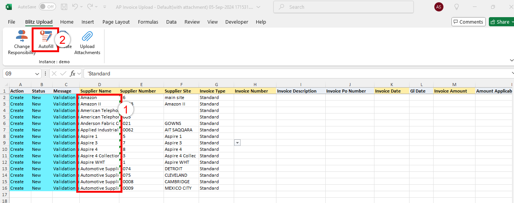514x203 pixels.
Task: Click the DETROIT supplier site cell
Action: (181, 169)
